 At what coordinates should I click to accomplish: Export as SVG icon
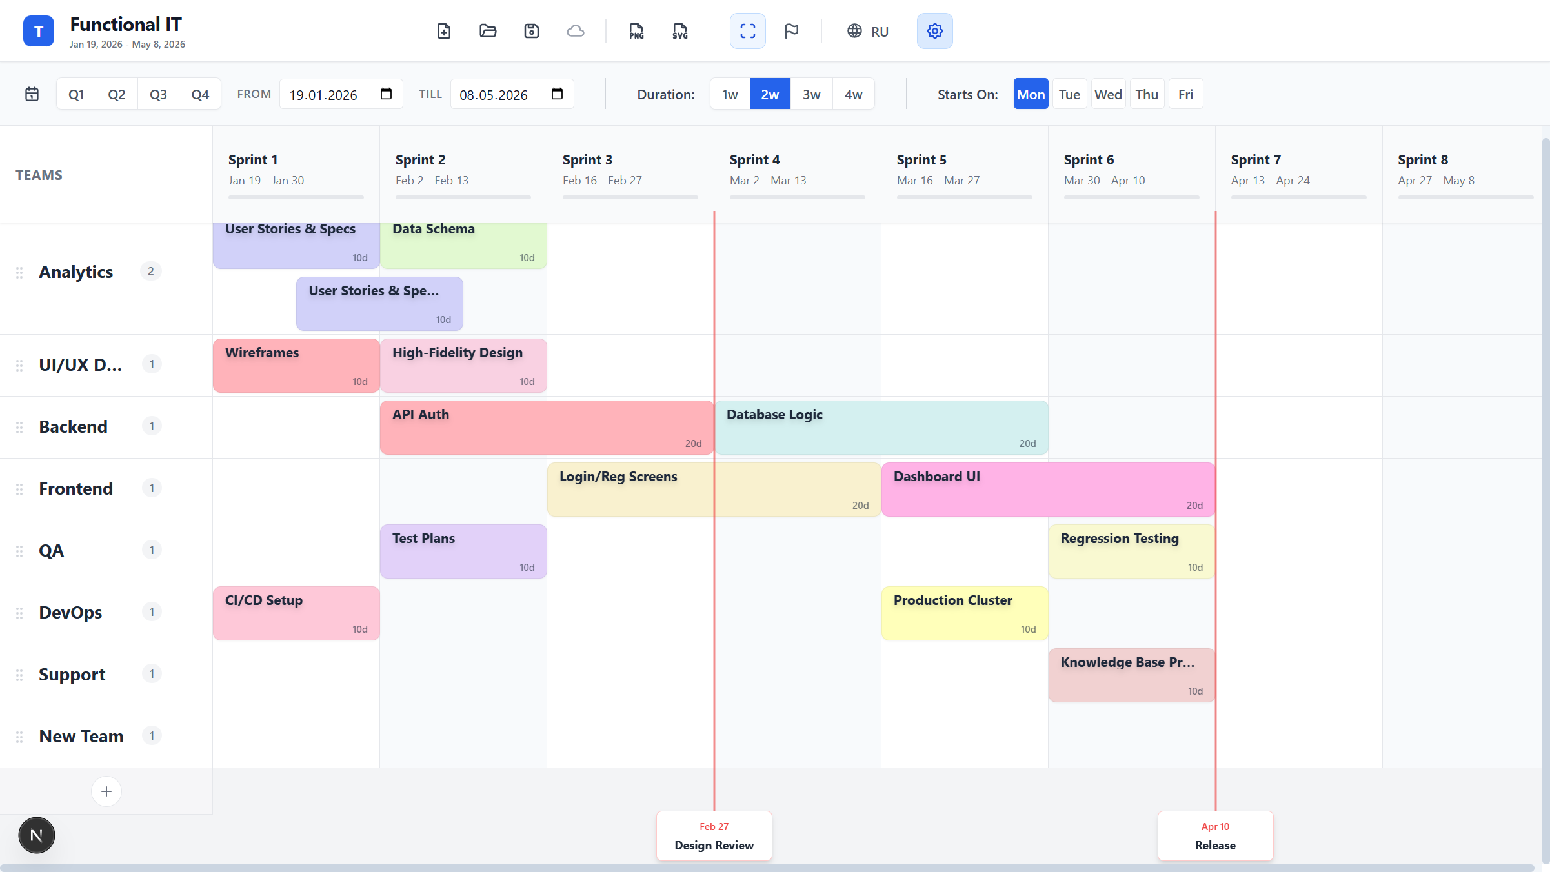[x=680, y=31]
